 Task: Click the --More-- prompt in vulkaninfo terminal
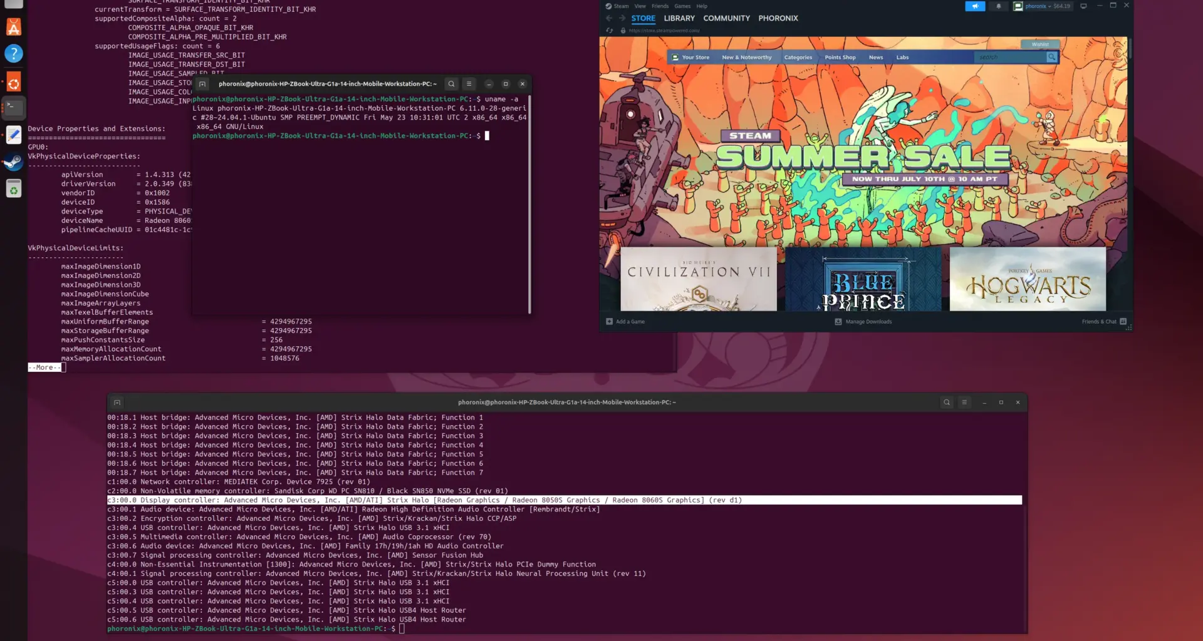click(44, 367)
